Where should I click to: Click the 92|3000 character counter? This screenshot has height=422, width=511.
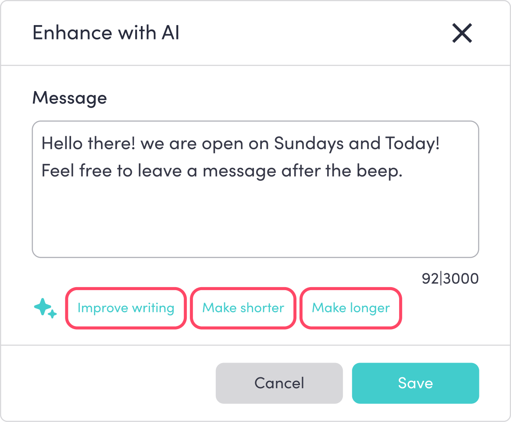pos(450,278)
